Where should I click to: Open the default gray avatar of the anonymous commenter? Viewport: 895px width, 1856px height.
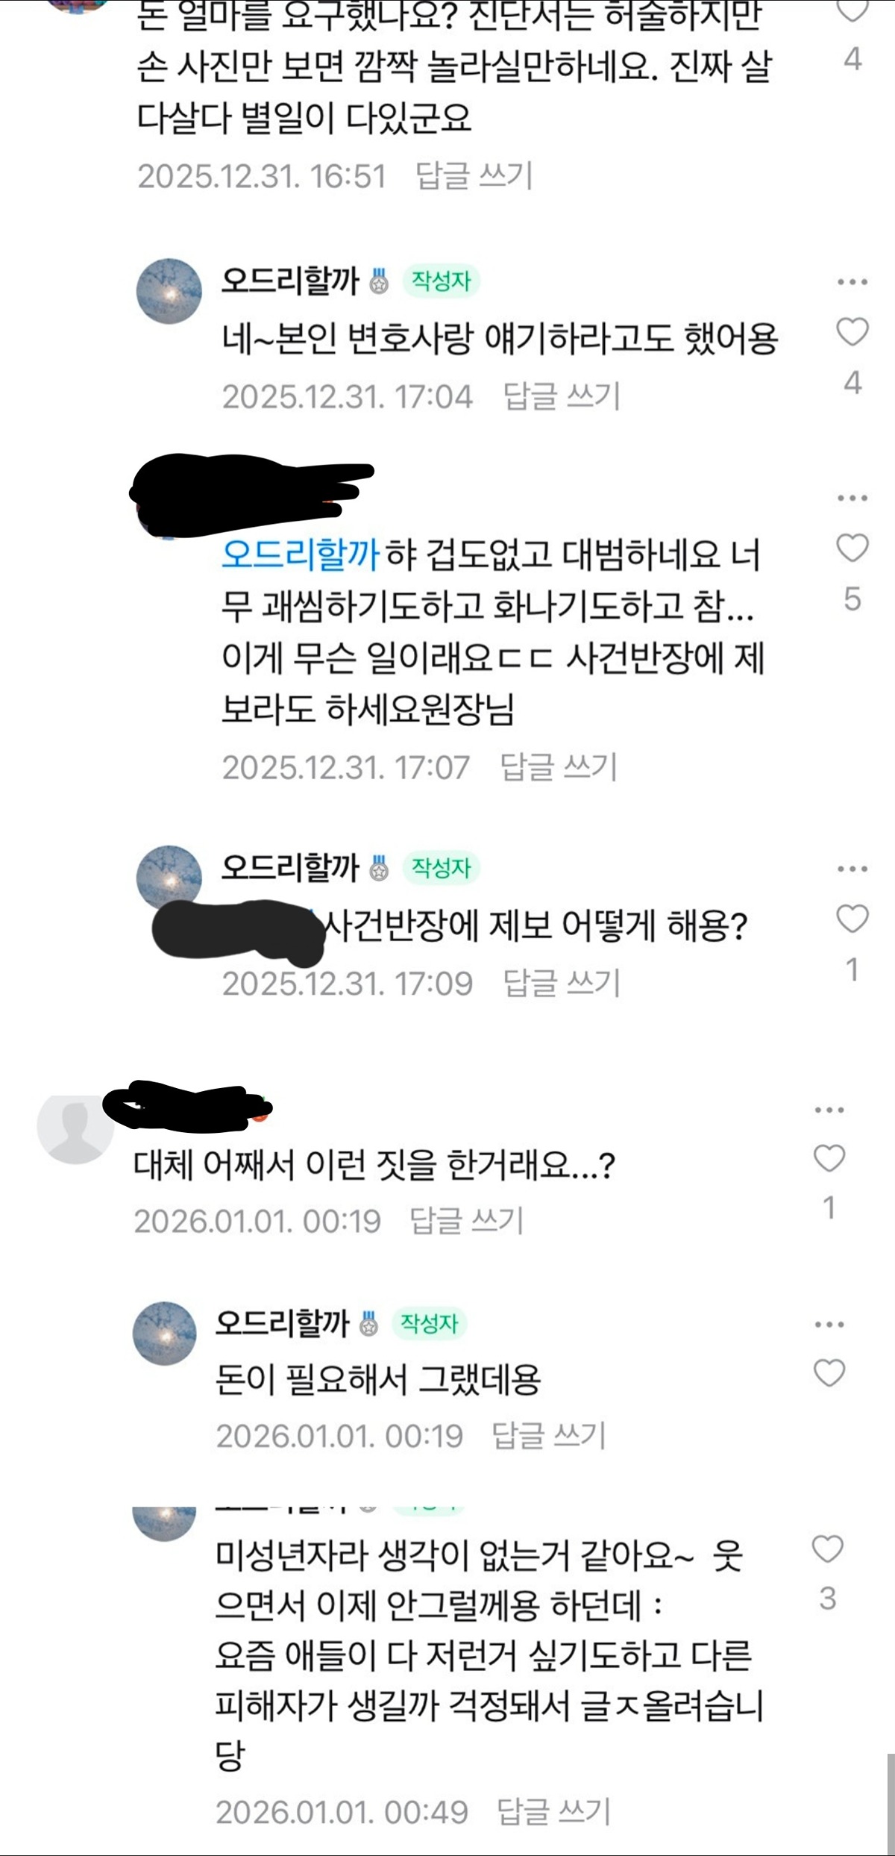(x=75, y=1125)
